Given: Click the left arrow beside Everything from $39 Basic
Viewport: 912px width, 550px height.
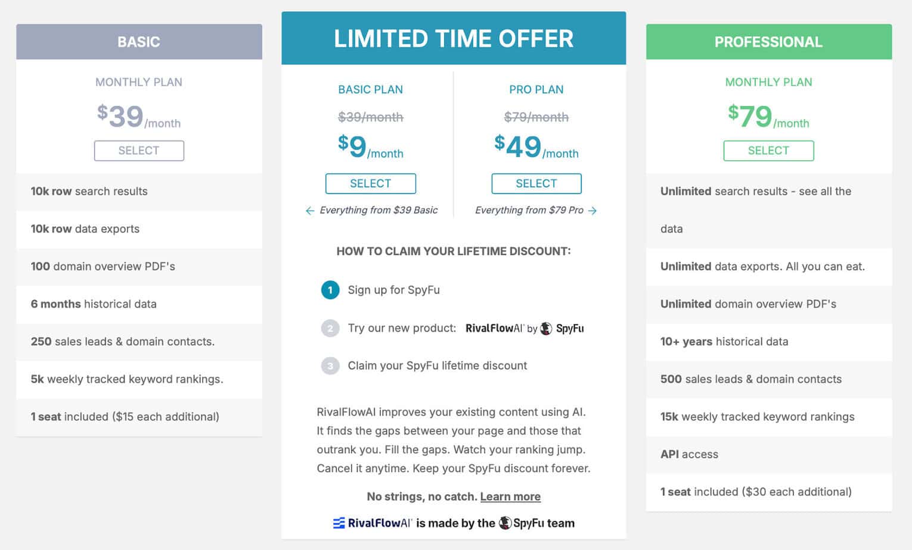Looking at the screenshot, I should [310, 211].
